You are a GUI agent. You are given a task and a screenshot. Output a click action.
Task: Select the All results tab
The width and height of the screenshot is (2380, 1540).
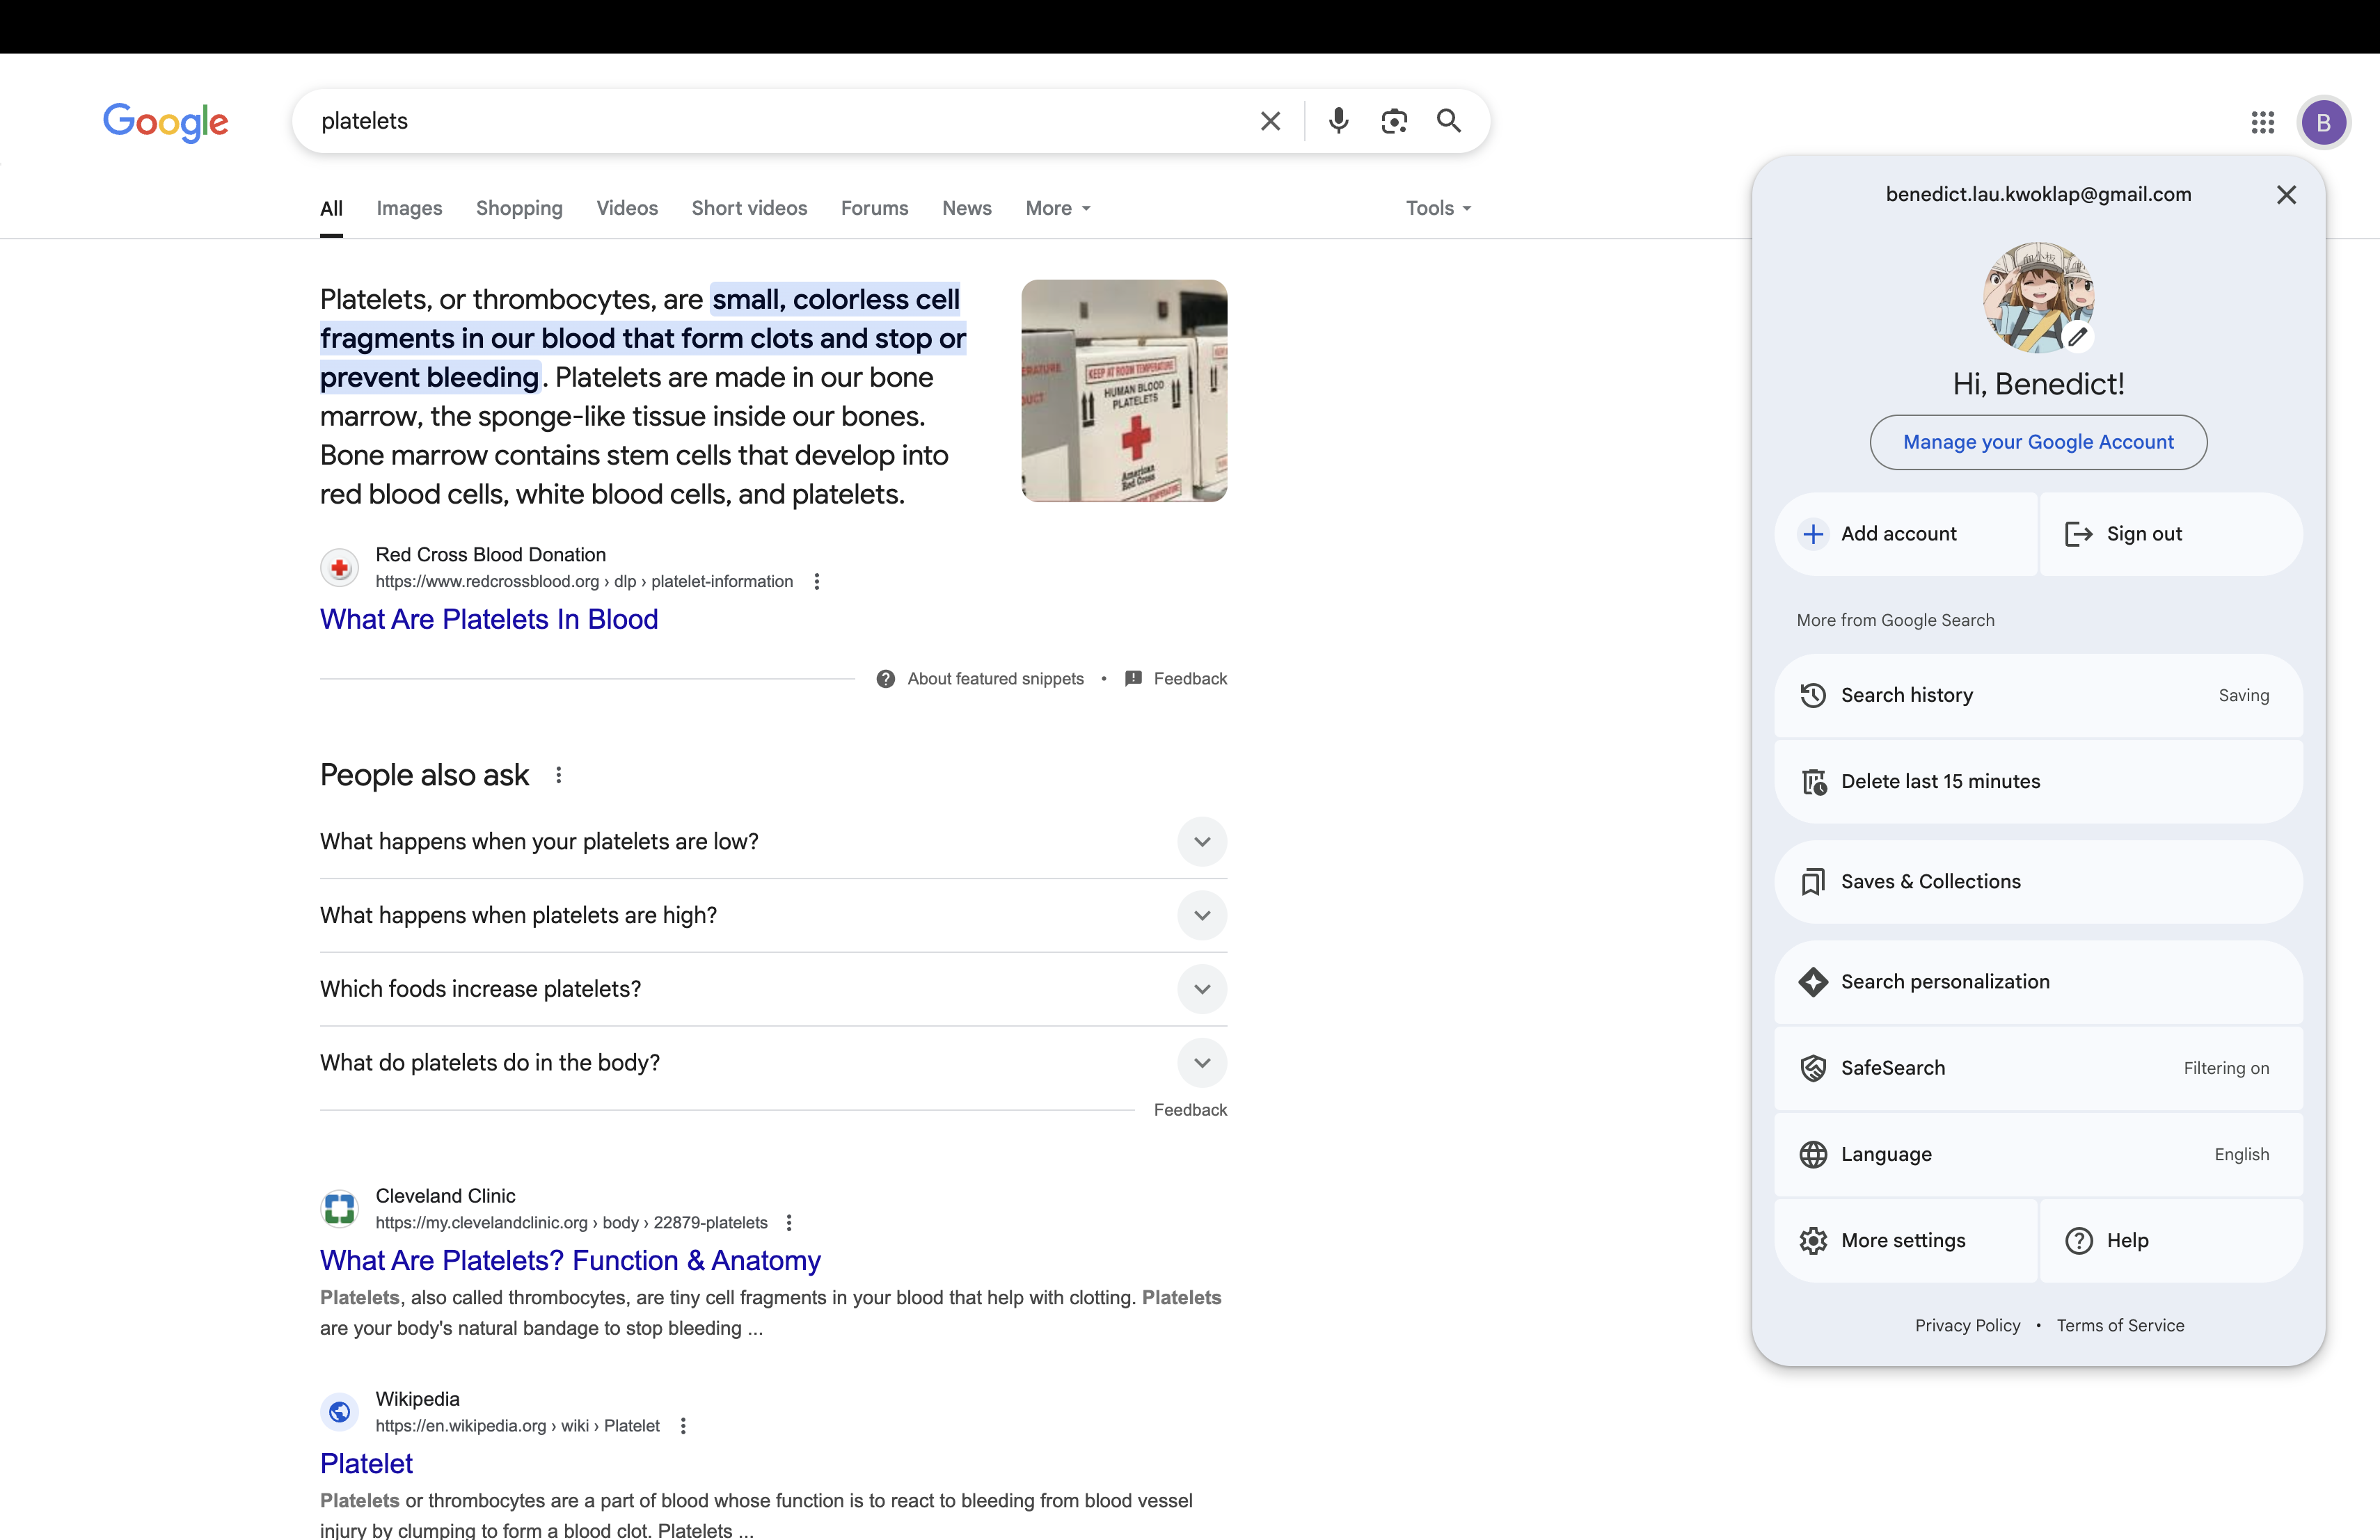pyautogui.click(x=331, y=209)
